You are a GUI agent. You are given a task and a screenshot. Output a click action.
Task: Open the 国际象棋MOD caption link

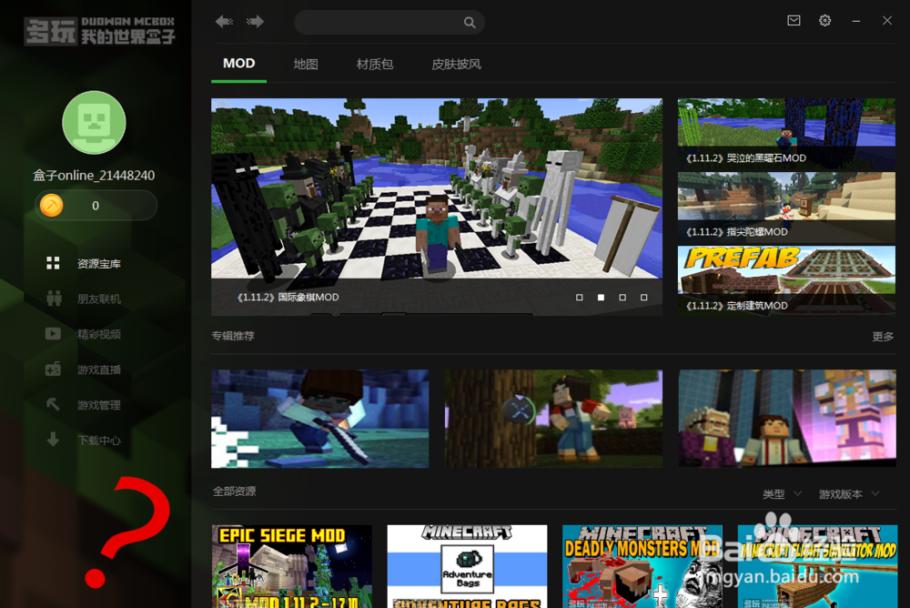tap(288, 297)
